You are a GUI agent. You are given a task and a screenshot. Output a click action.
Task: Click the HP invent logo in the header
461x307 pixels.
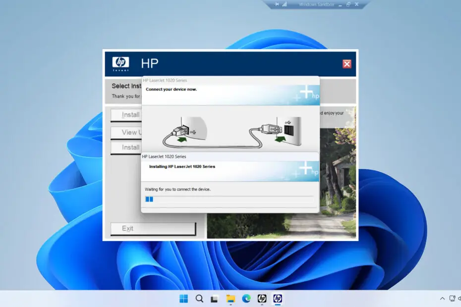coord(120,63)
